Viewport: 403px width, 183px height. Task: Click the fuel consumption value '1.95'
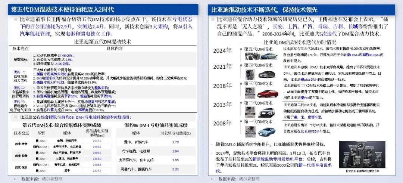click(x=175, y=160)
